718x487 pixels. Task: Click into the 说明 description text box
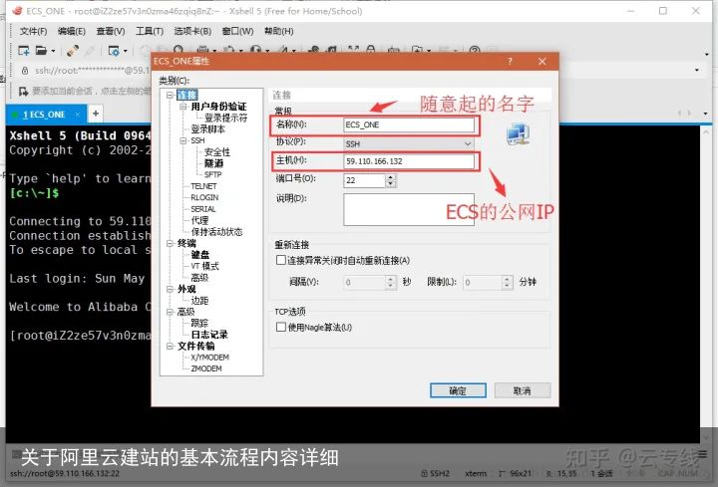409,209
